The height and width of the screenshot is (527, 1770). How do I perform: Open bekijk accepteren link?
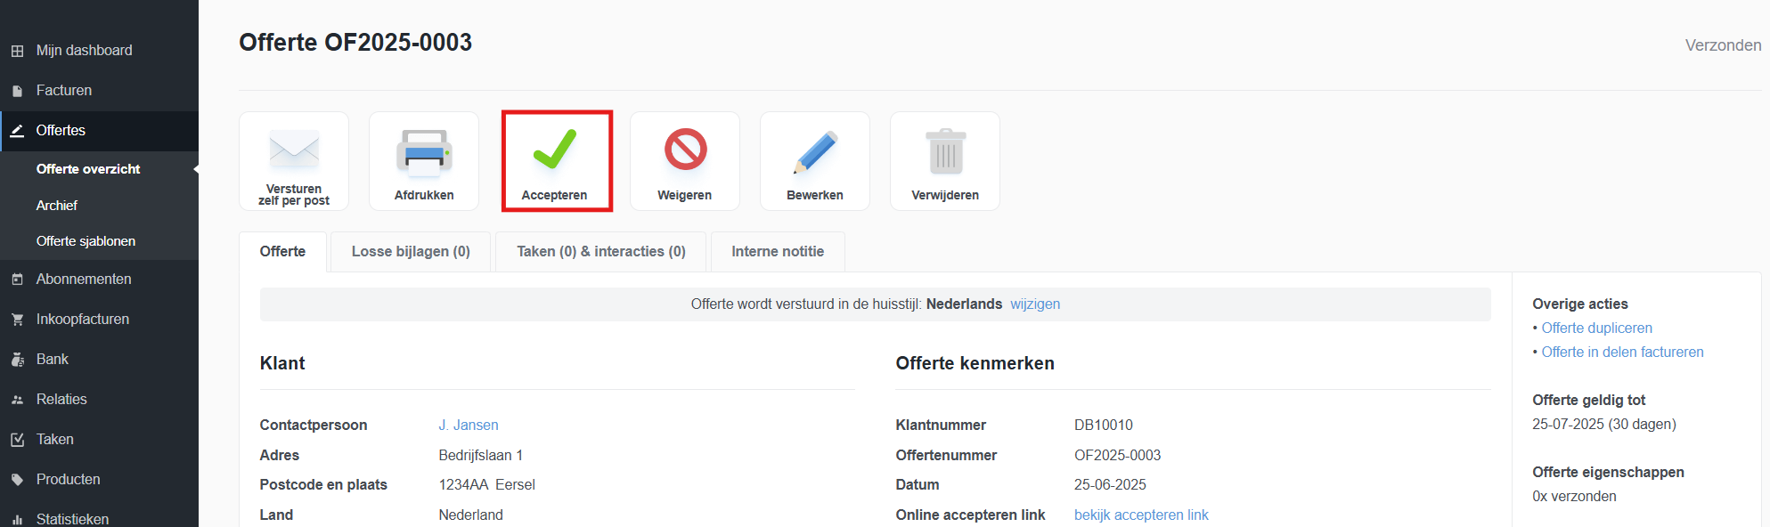coord(1140,515)
